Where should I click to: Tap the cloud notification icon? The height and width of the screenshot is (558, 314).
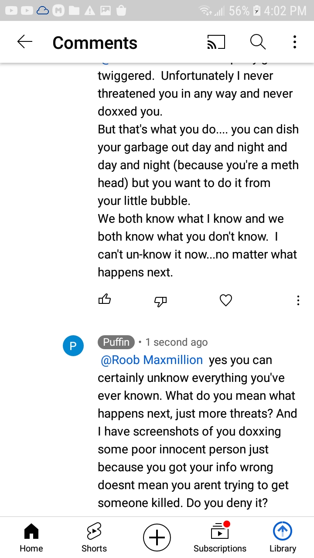(x=43, y=11)
